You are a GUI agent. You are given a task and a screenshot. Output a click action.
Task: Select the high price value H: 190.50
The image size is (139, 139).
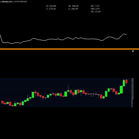pos(73,6)
